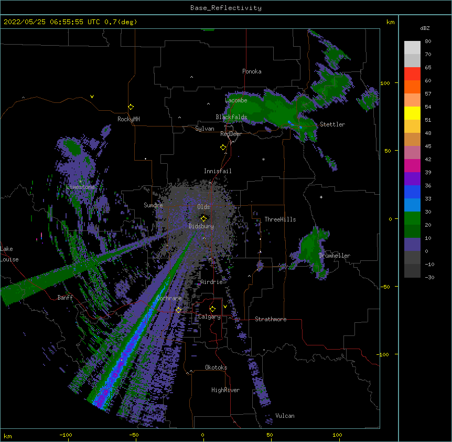
Task: Select the yellow V marker east of Calgary
Action: 225,307
